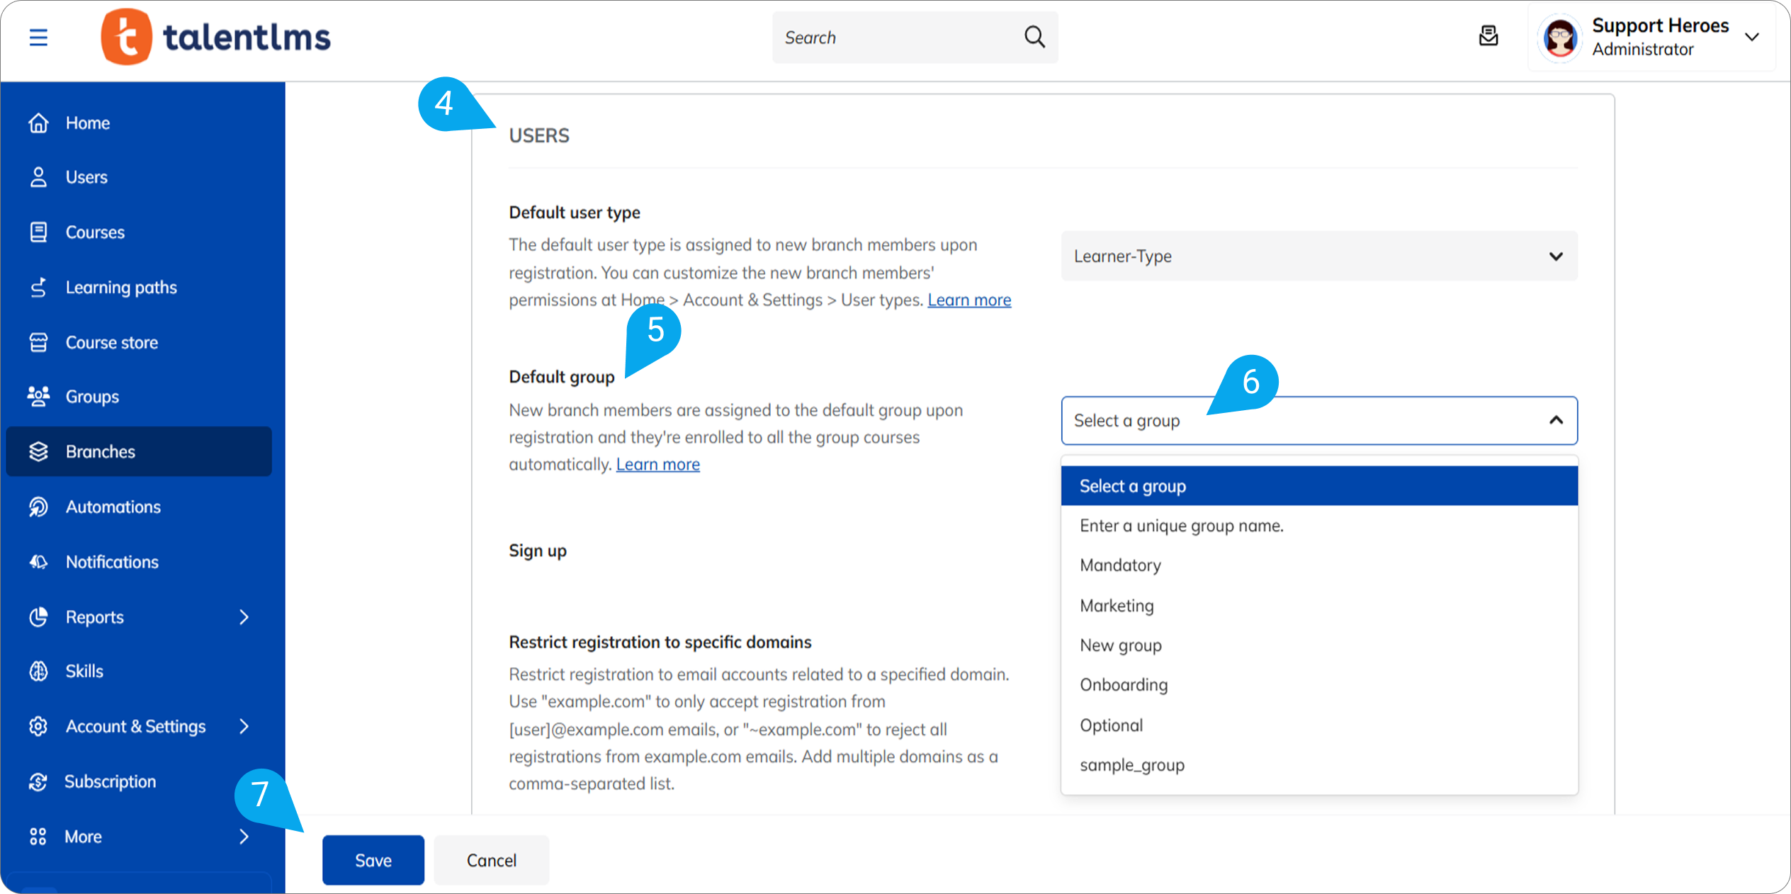Open the Learner-Type user type dropdown
The image size is (1791, 894).
[1318, 256]
